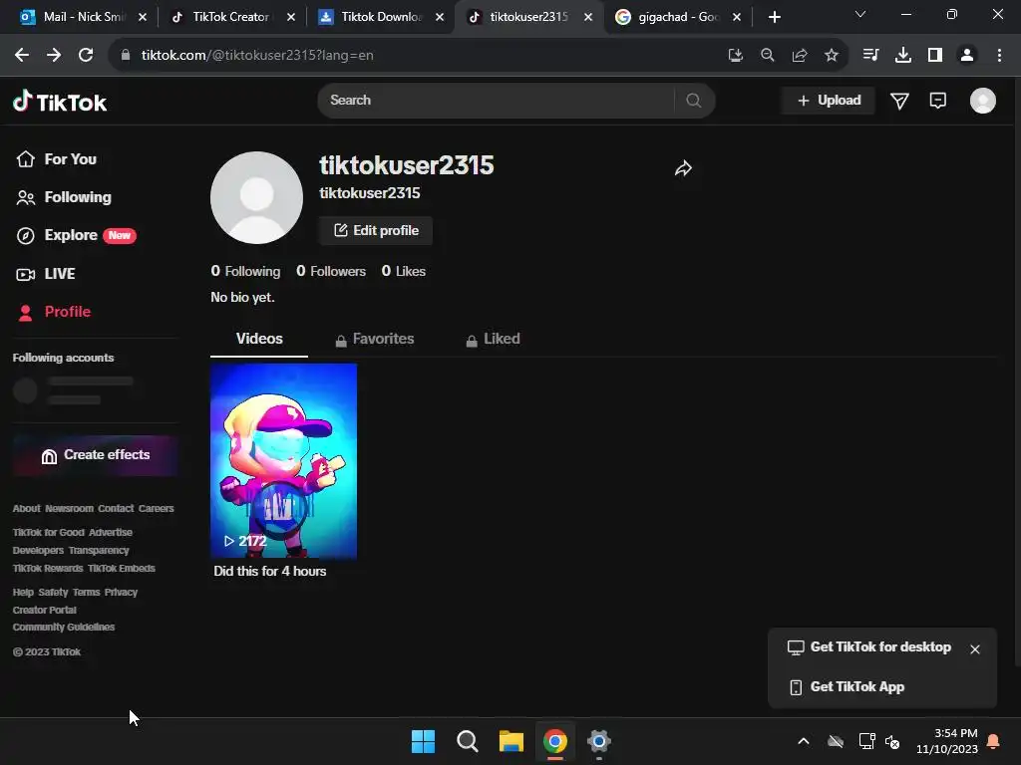Click the address bar URL
The height and width of the screenshot is (765, 1021).
point(257,56)
